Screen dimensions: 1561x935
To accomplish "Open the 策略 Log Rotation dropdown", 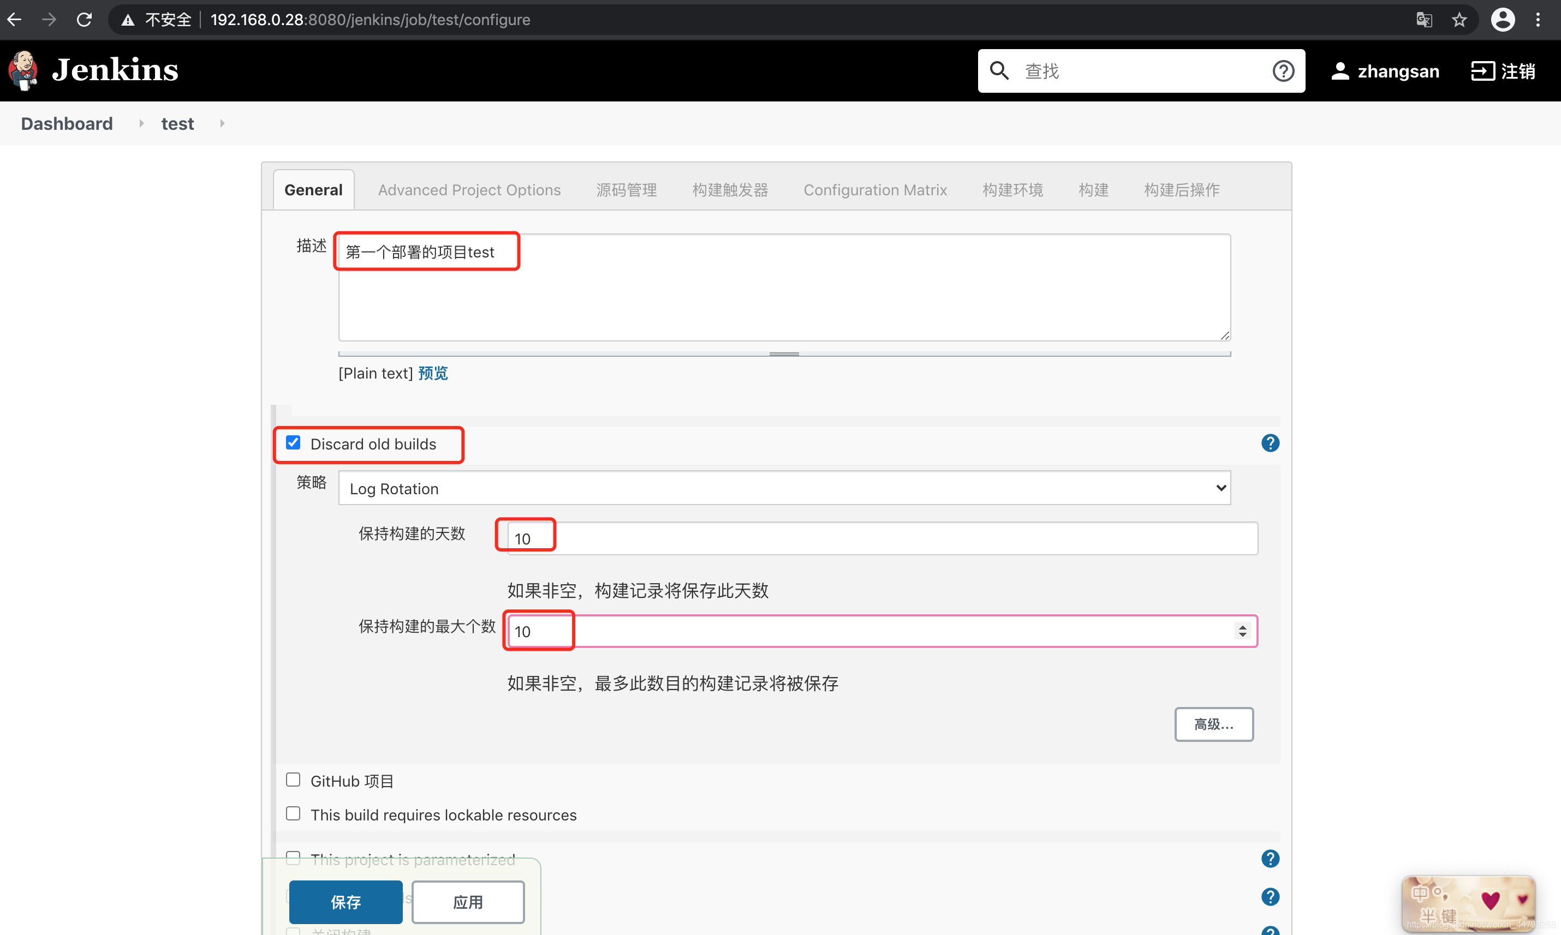I will (x=784, y=488).
